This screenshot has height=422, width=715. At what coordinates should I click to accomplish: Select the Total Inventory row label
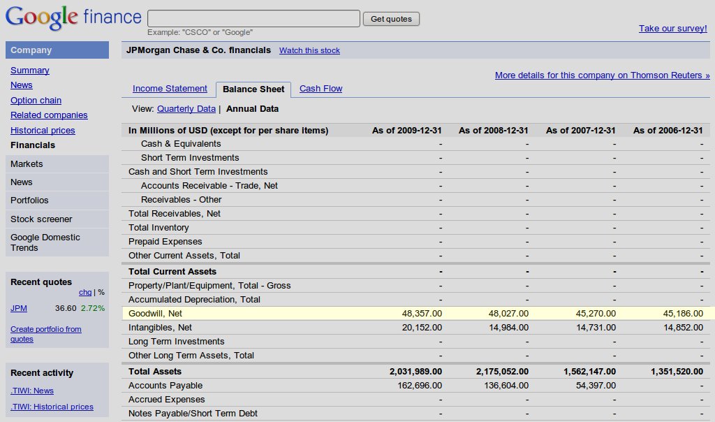159,228
